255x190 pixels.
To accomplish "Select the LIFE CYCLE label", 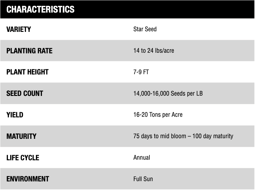I will click(23, 158).
